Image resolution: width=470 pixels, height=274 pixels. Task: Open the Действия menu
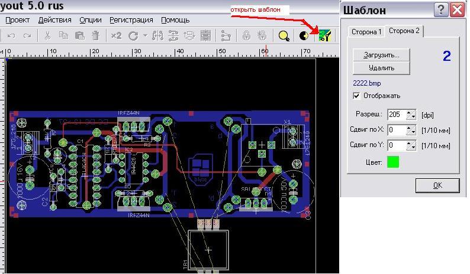coord(55,20)
